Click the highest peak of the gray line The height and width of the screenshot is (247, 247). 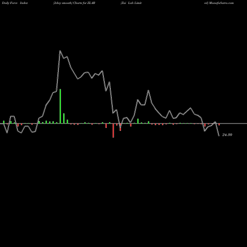(x=60, y=51)
